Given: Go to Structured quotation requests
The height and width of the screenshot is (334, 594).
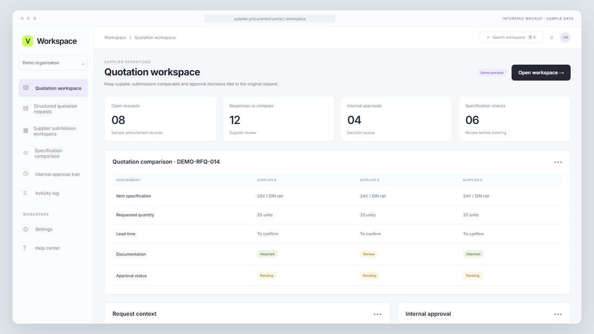Looking at the screenshot, I should click(53, 108).
